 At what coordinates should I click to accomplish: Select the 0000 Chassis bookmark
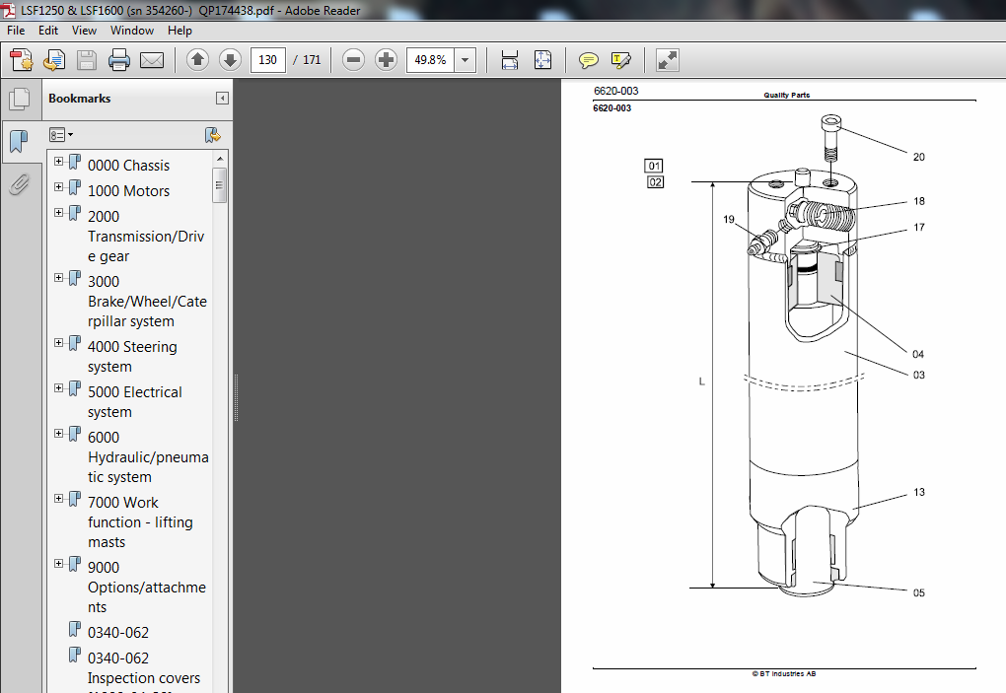(x=128, y=166)
